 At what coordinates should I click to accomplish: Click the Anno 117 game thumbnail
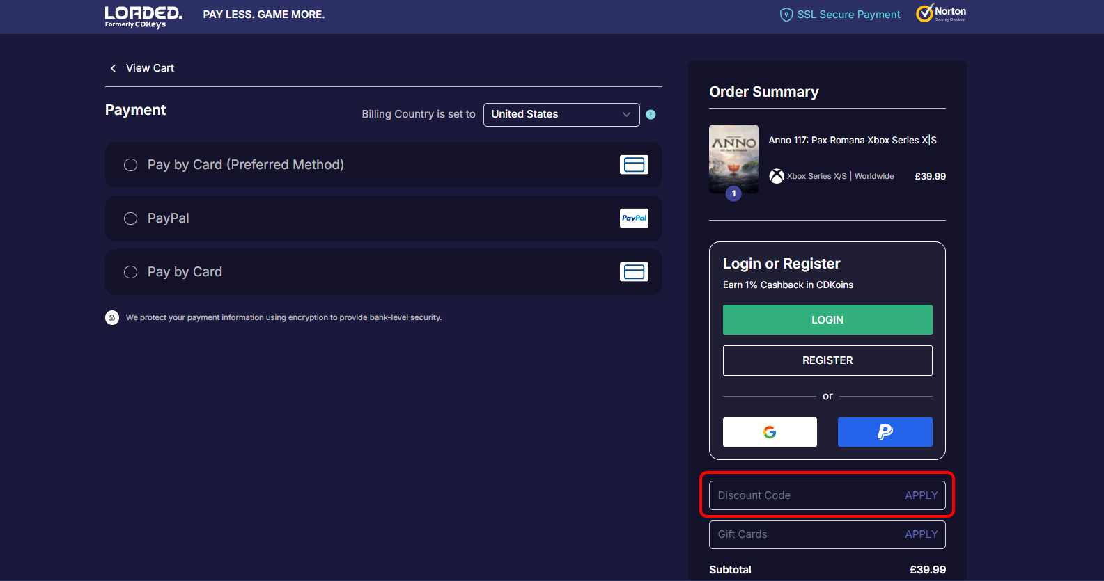tap(733, 159)
